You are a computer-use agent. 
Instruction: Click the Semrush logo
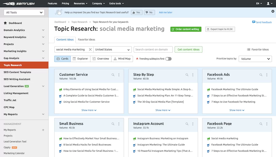coord(19,3)
